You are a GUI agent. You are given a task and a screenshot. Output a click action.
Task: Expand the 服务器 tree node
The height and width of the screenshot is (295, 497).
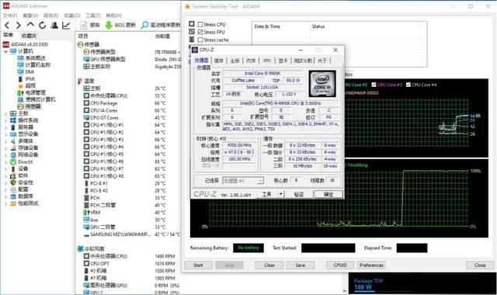tap(5, 127)
